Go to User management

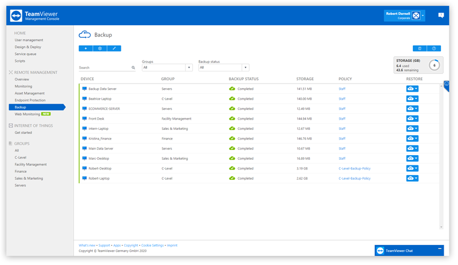[29, 40]
